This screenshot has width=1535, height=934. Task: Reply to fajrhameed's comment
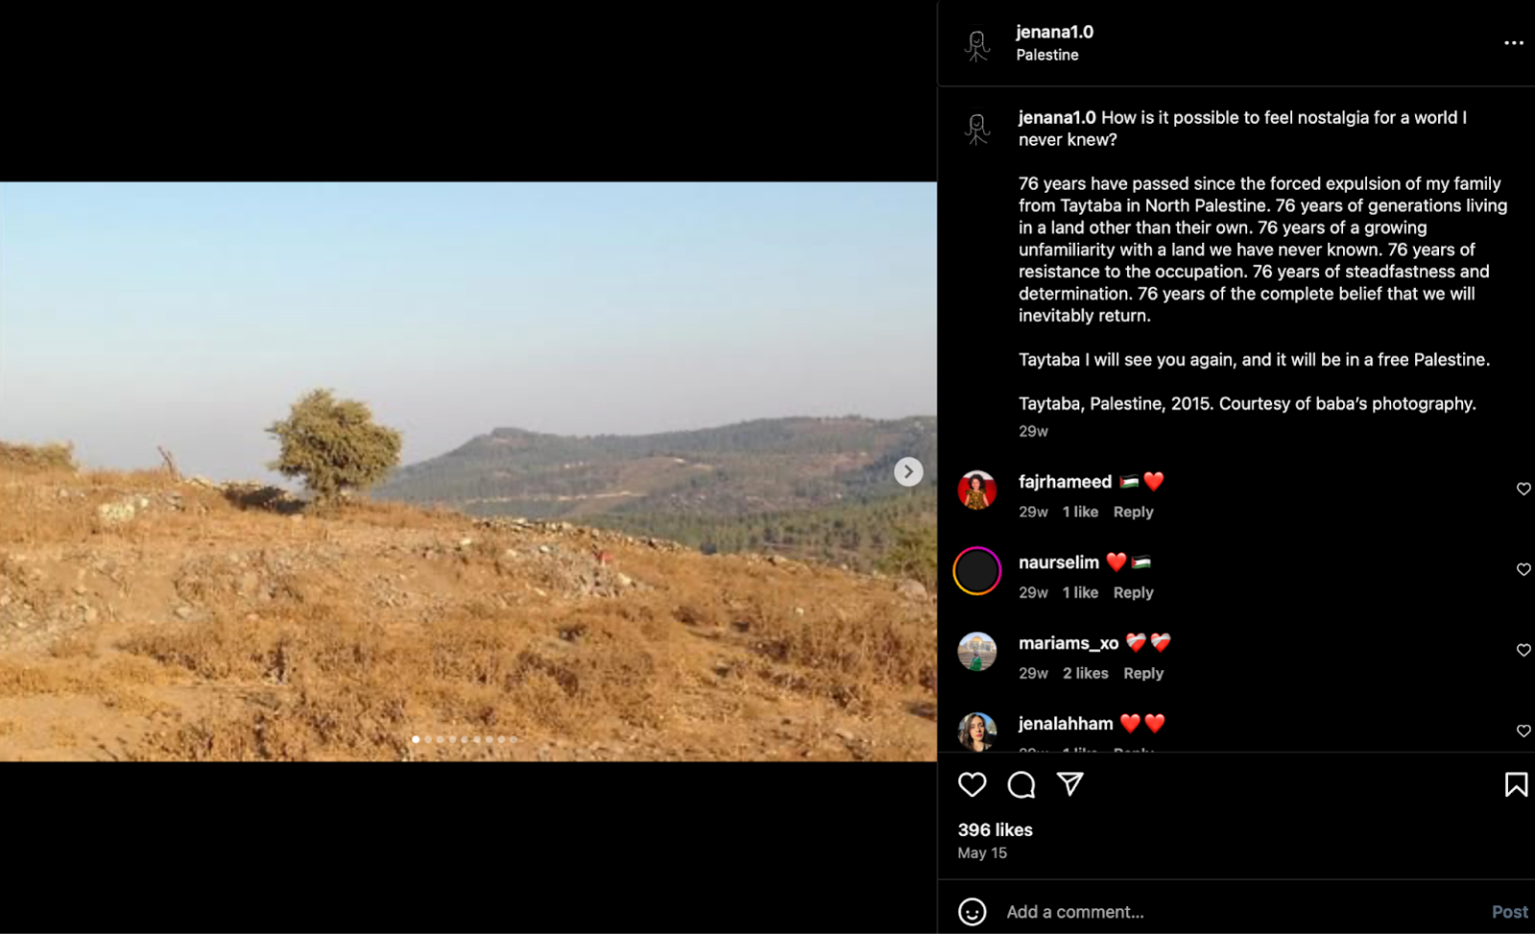coord(1133,511)
